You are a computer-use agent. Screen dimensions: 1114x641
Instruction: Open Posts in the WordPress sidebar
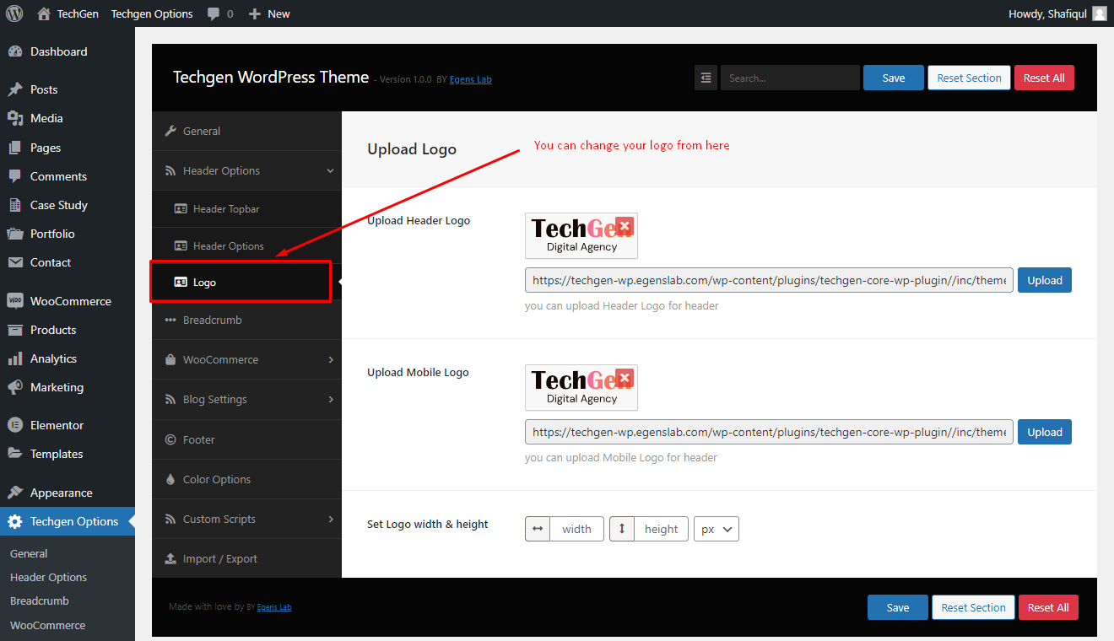point(68,89)
